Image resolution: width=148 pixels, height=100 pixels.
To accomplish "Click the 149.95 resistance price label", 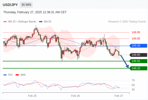I will point(136,32).
